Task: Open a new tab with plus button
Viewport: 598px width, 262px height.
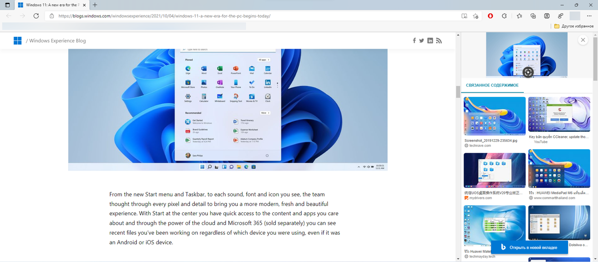Action: coord(95,4)
